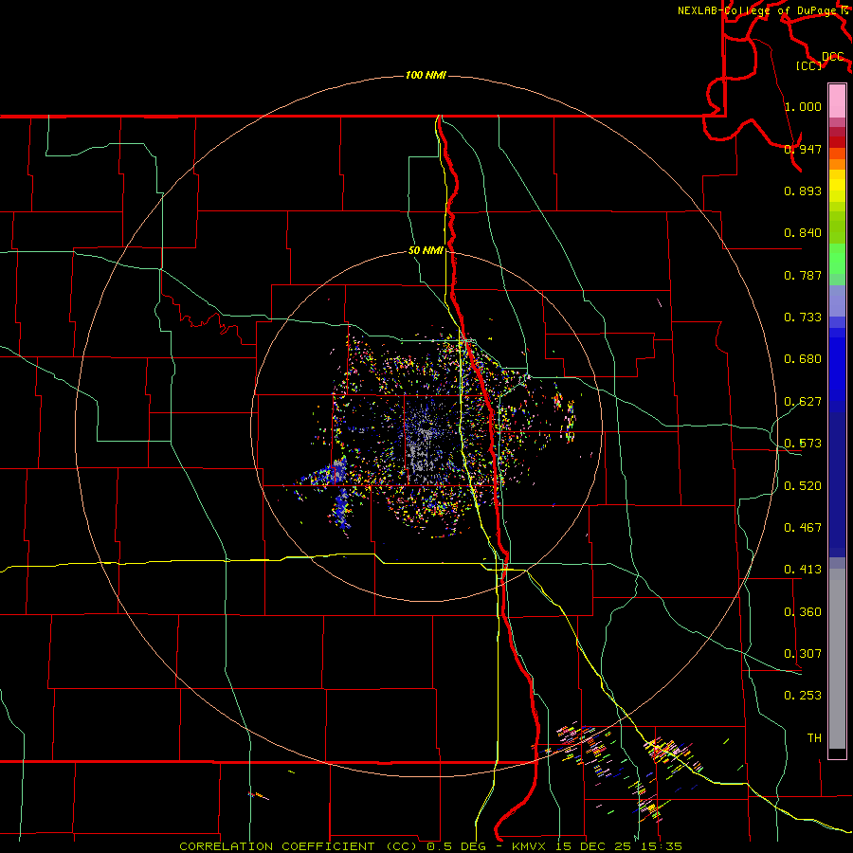This screenshot has height=853, width=853.
Task: Select the 0.413 scale value
Action: pyautogui.click(x=803, y=570)
